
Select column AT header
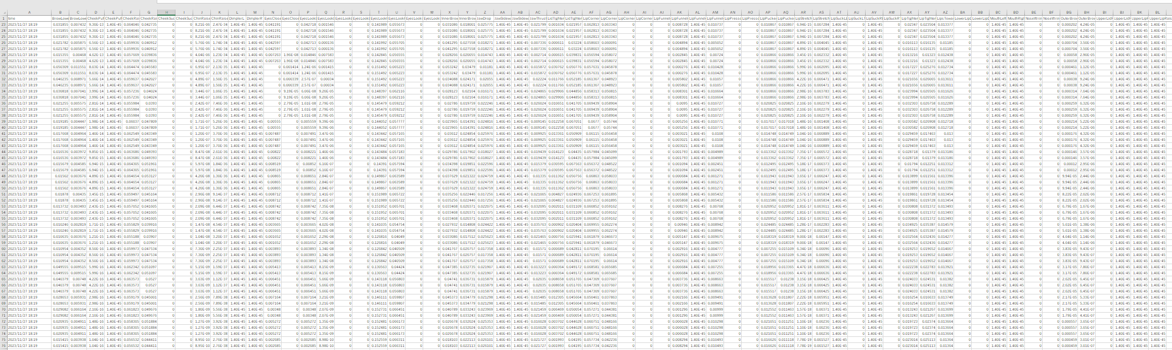coord(839,12)
